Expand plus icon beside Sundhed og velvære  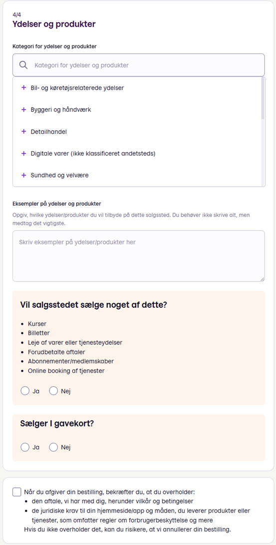coord(23,175)
